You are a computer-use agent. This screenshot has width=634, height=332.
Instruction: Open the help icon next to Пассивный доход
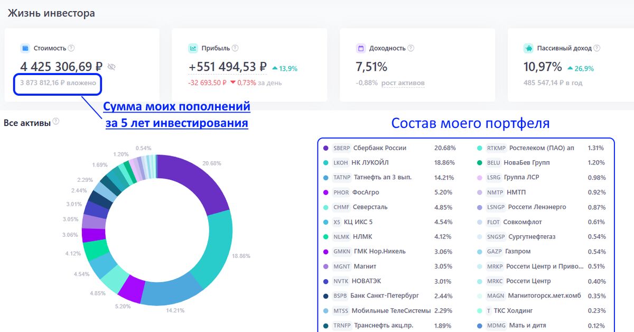[596, 48]
